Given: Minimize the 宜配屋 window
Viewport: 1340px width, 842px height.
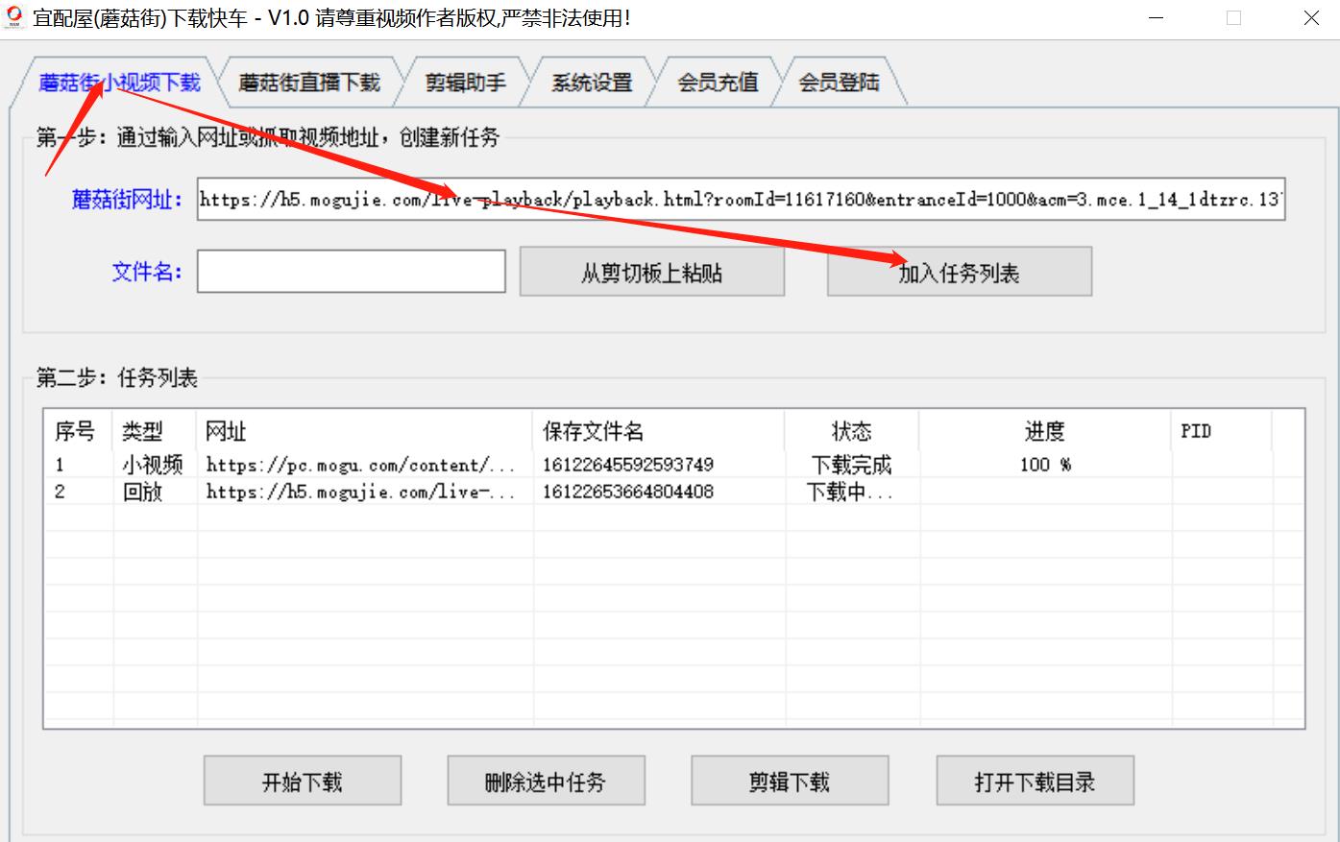Looking at the screenshot, I should click(x=1158, y=18).
